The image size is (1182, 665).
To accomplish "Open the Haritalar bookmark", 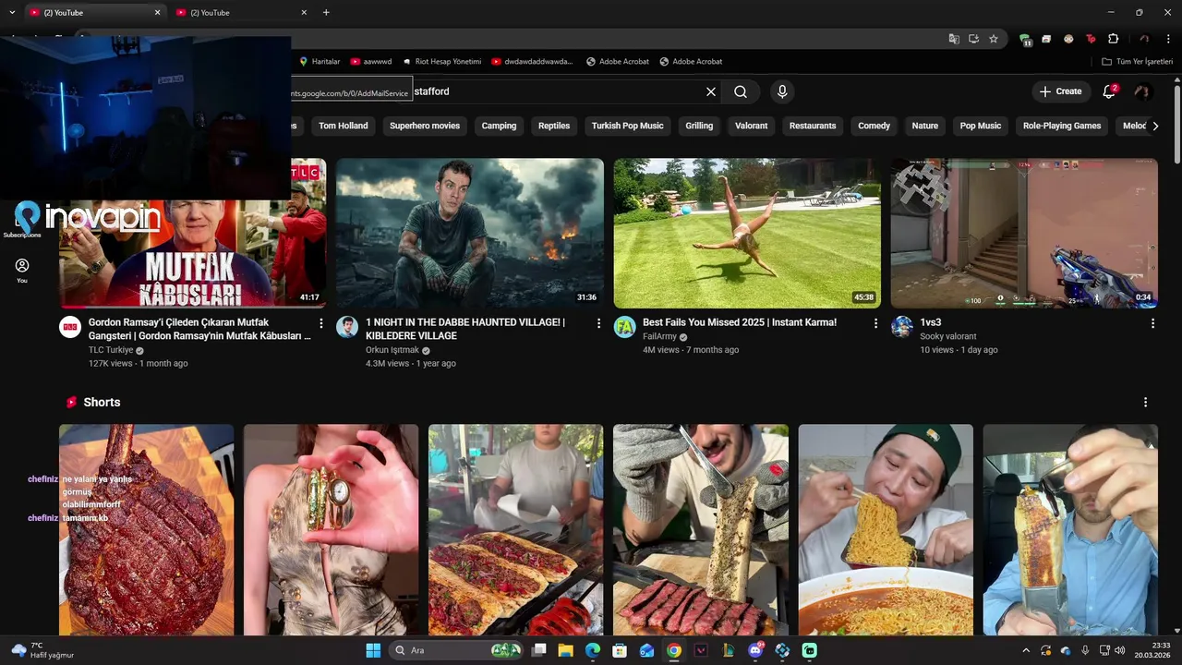I will click(319, 61).
